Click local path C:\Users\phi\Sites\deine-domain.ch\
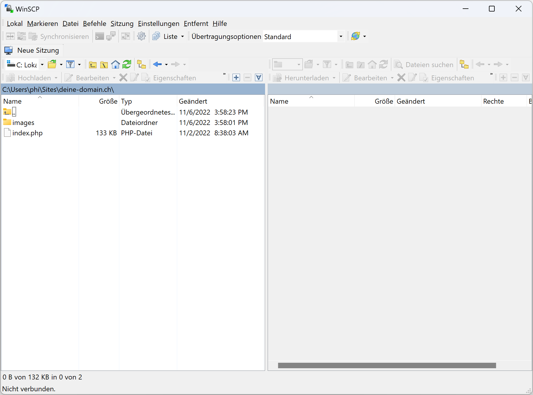 pyautogui.click(x=58, y=90)
